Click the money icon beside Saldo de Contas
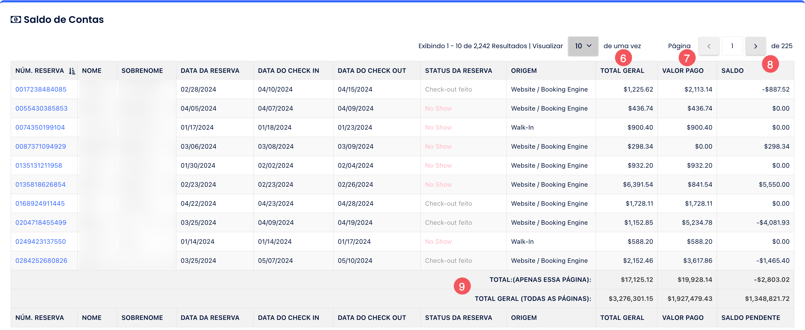The image size is (805, 330). pyautogui.click(x=16, y=20)
